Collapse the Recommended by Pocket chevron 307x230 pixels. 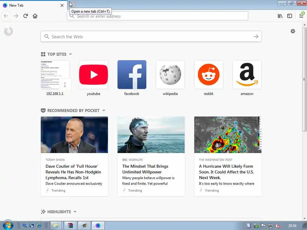104,110
